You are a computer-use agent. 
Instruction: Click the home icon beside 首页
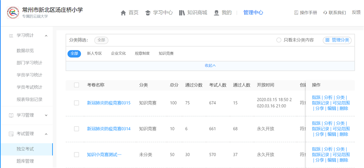pyautogui.click(x=123, y=13)
